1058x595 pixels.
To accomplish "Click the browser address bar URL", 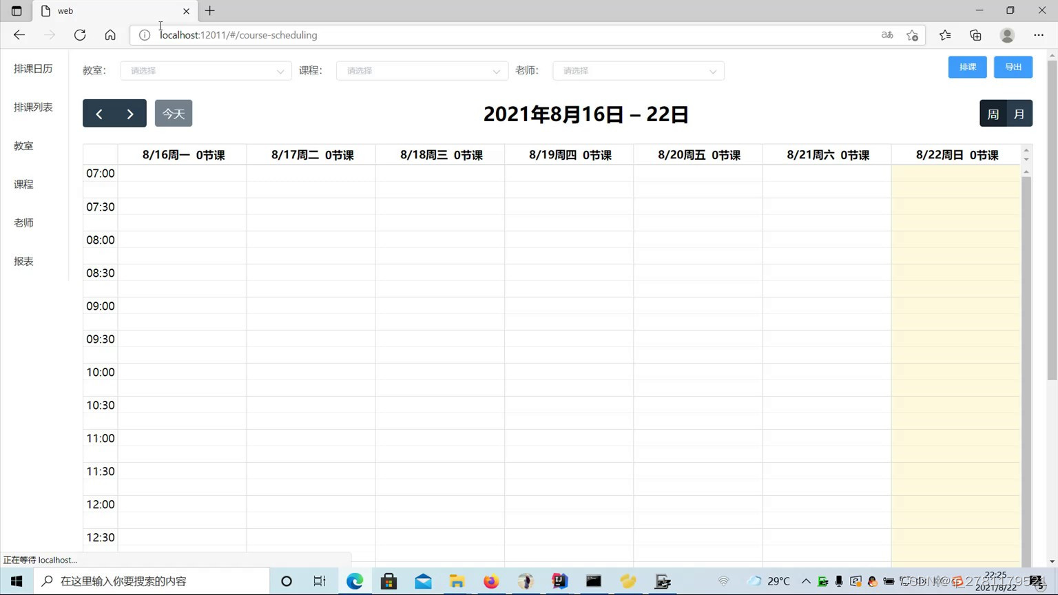I will (238, 35).
